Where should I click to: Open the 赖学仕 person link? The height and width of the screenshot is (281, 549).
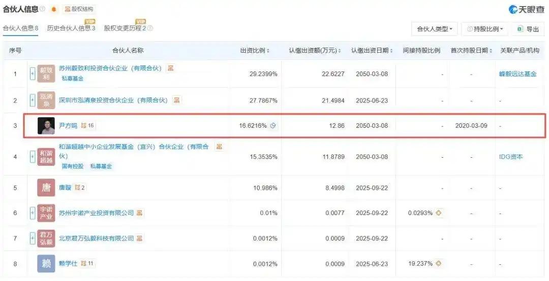tap(68, 264)
